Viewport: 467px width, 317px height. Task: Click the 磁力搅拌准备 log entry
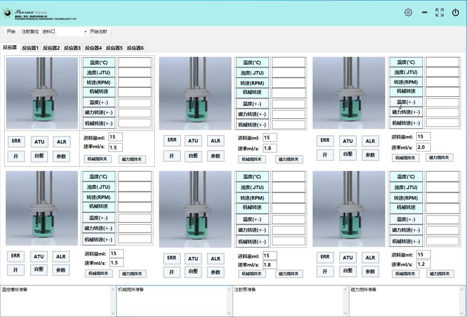(363, 289)
